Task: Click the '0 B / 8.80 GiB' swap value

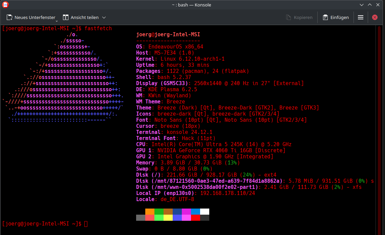Action: tap(176, 169)
